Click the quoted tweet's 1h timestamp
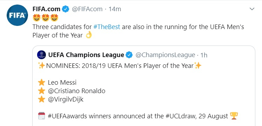 click(x=204, y=55)
